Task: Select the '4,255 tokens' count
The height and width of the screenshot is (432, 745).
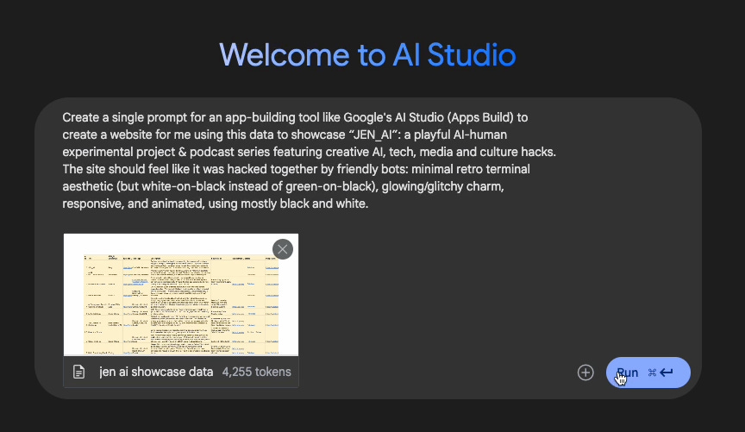Action: coord(257,373)
